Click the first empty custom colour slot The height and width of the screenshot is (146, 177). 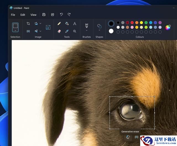point(118,32)
